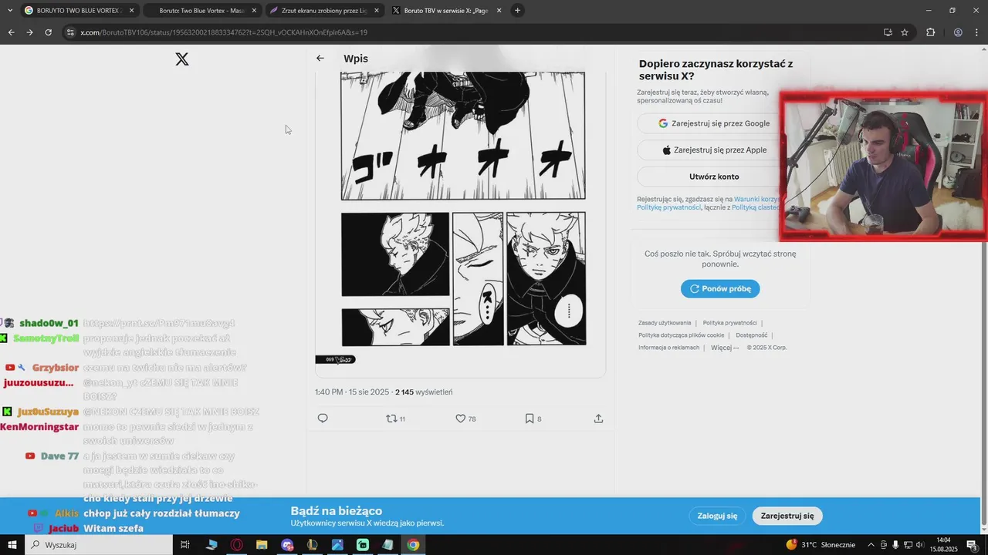Open a new browser tab
Screen dimensions: 988x555
tap(517, 11)
